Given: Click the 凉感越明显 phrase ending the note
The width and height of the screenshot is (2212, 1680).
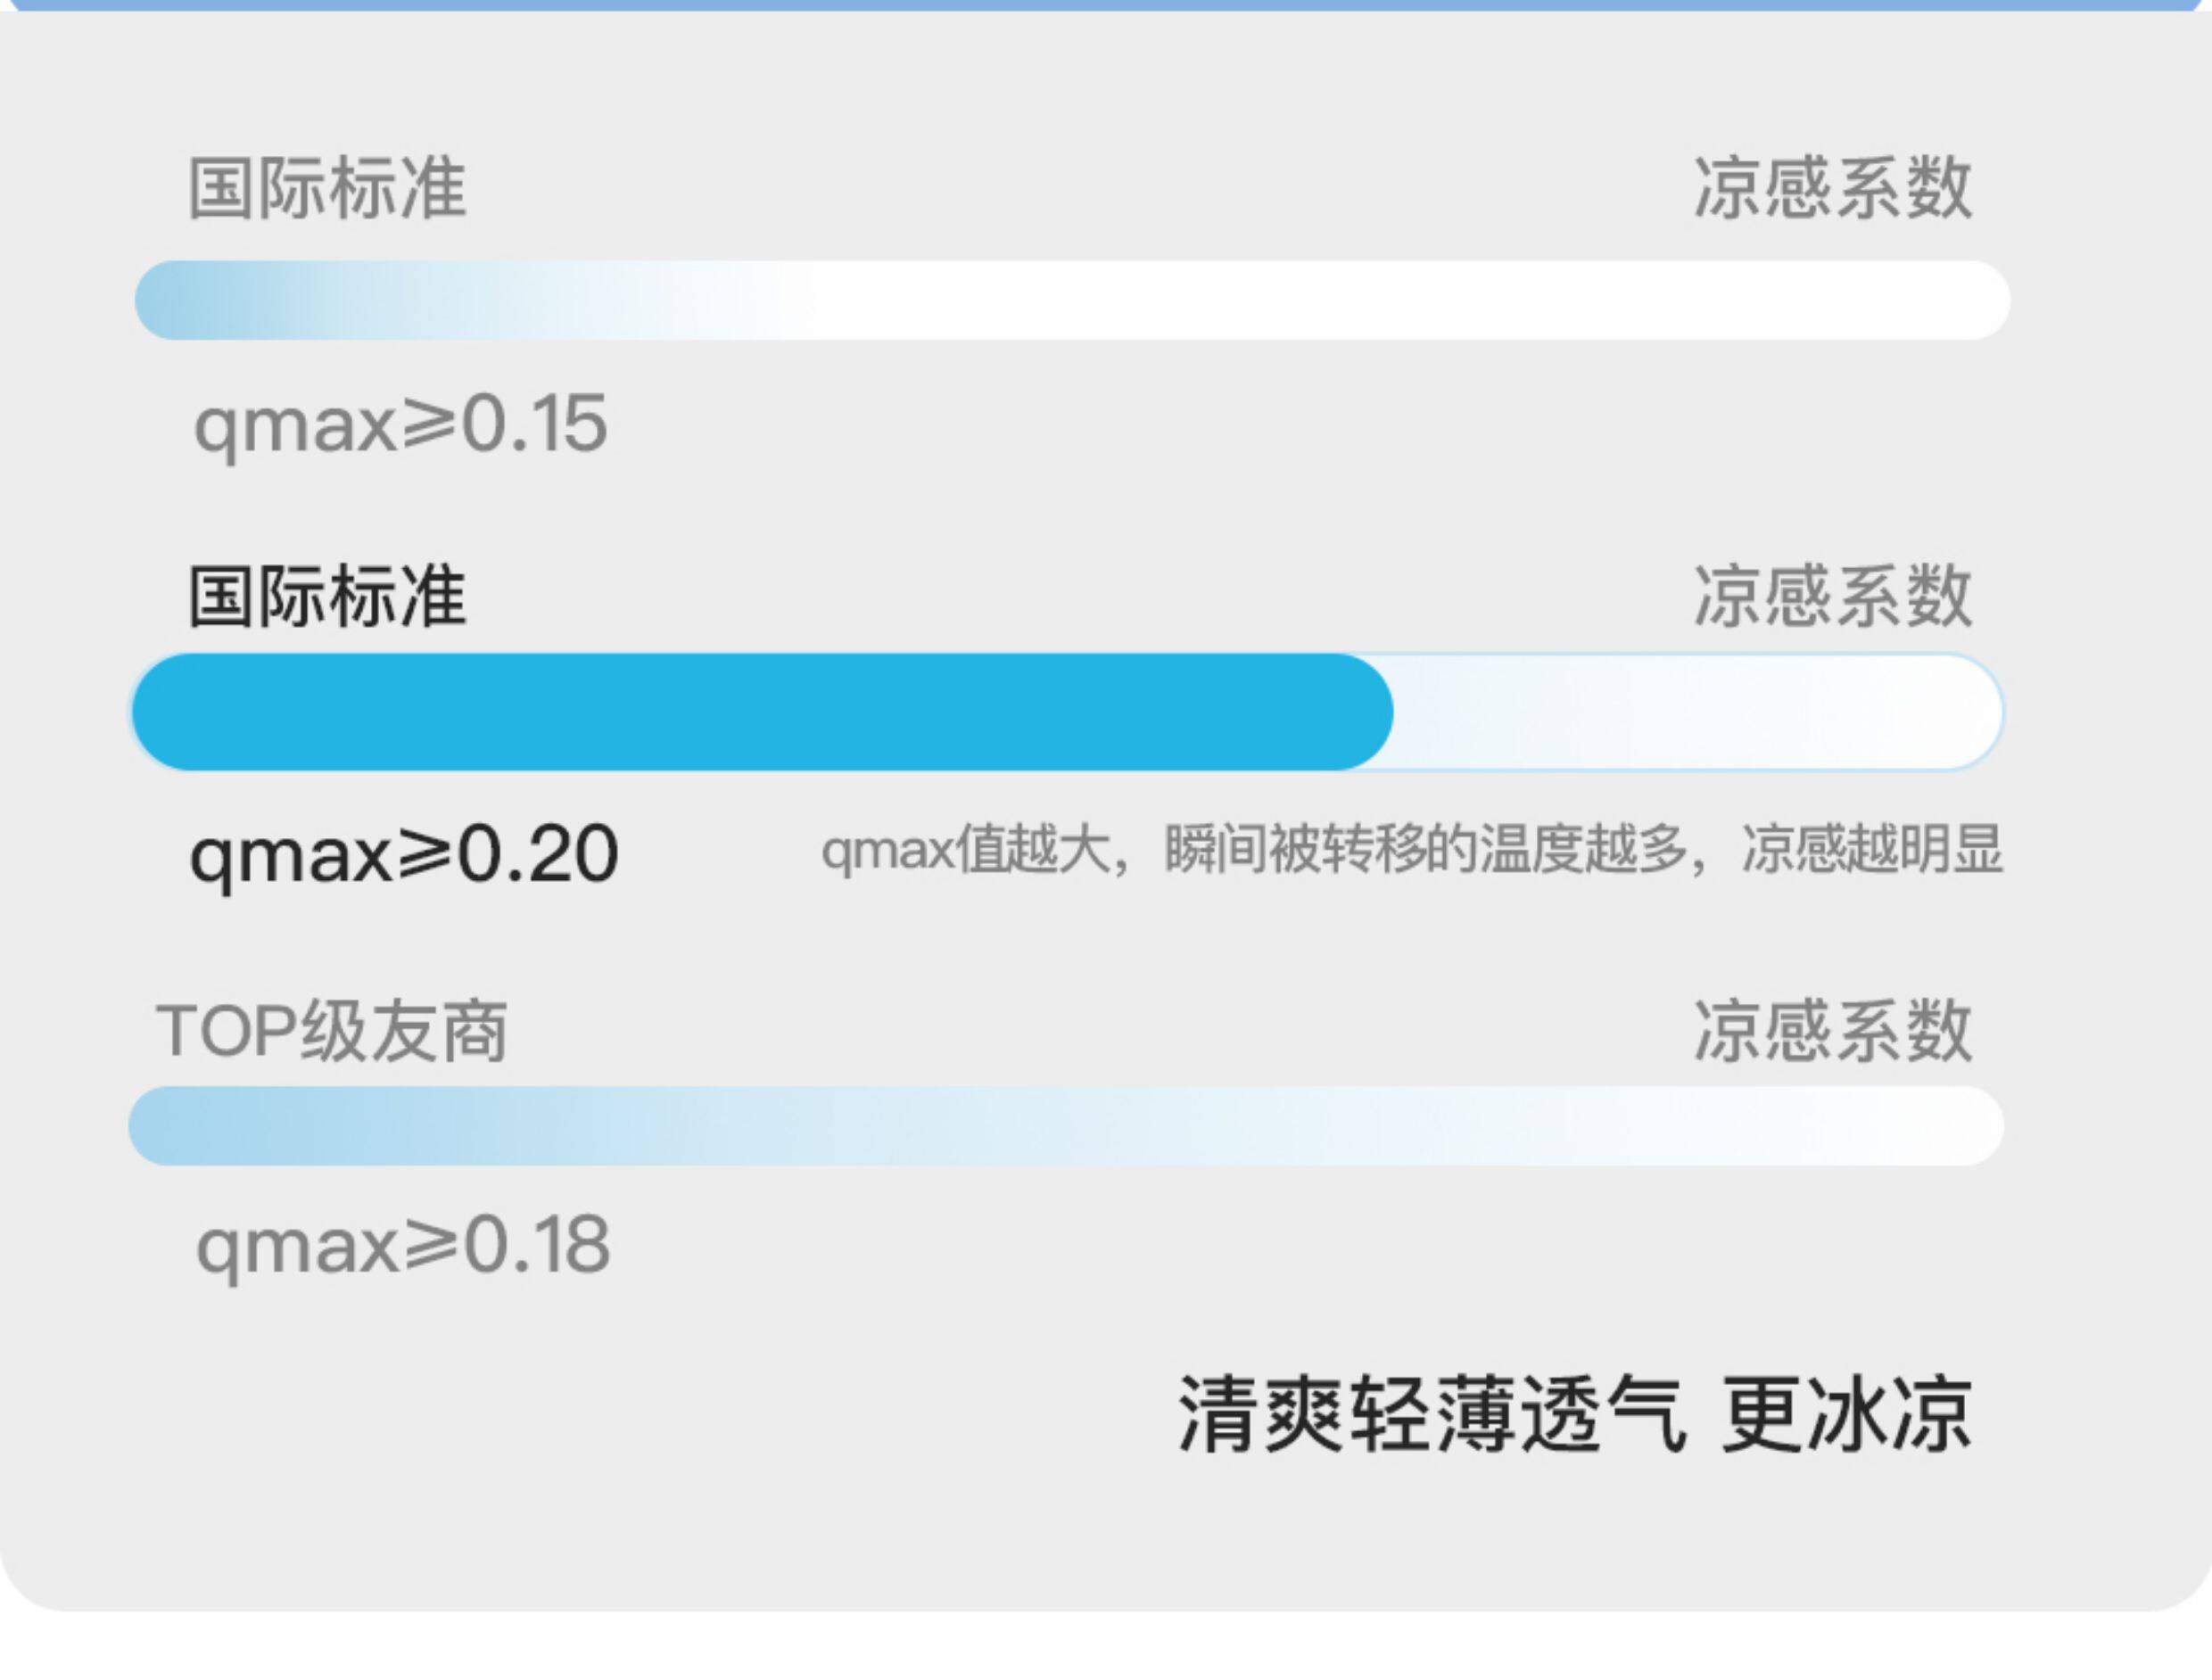Looking at the screenshot, I should point(1872,850).
